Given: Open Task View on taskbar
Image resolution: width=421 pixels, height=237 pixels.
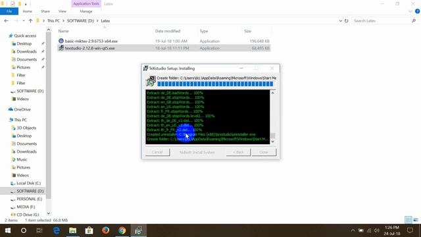Looking at the screenshot, I should [x=39, y=230].
